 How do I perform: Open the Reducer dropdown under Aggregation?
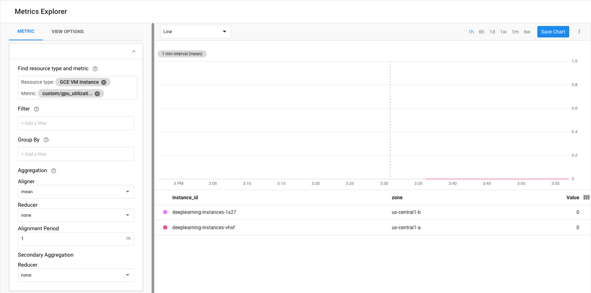coord(76,215)
